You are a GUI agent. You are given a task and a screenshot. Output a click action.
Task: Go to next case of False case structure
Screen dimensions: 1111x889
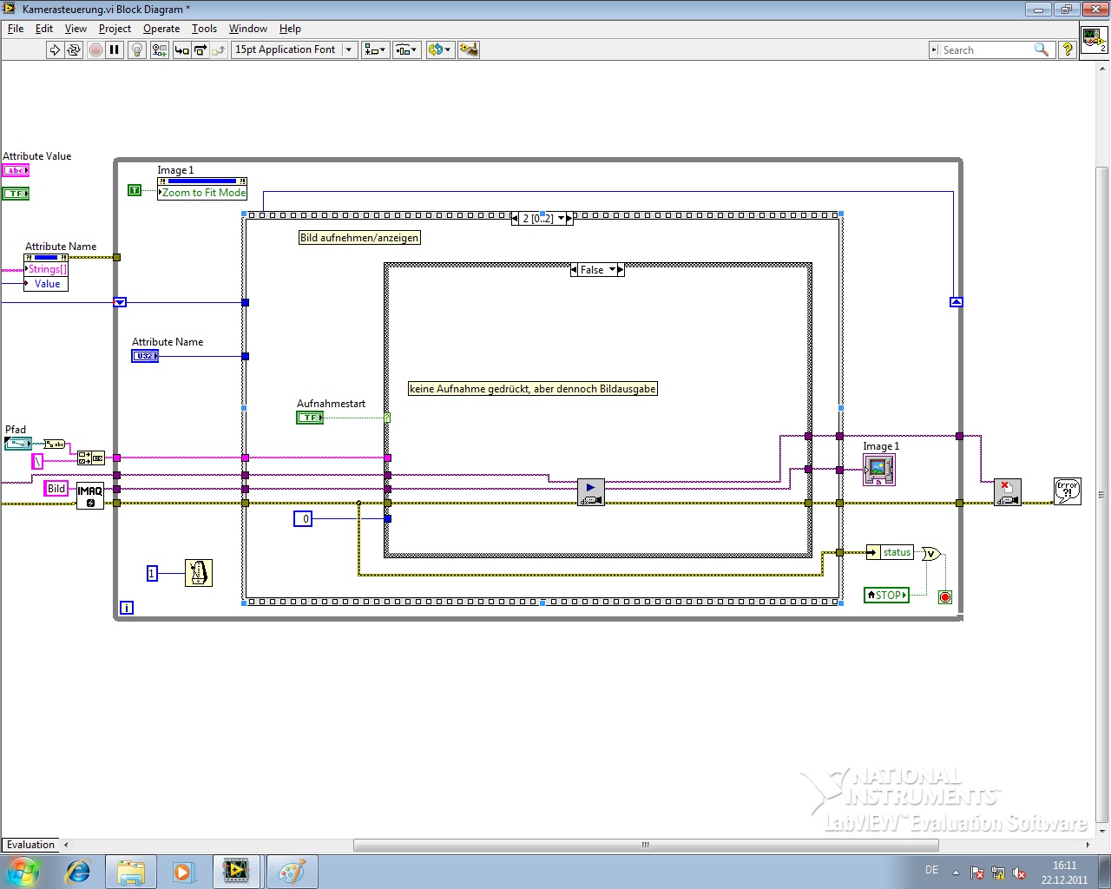click(621, 270)
